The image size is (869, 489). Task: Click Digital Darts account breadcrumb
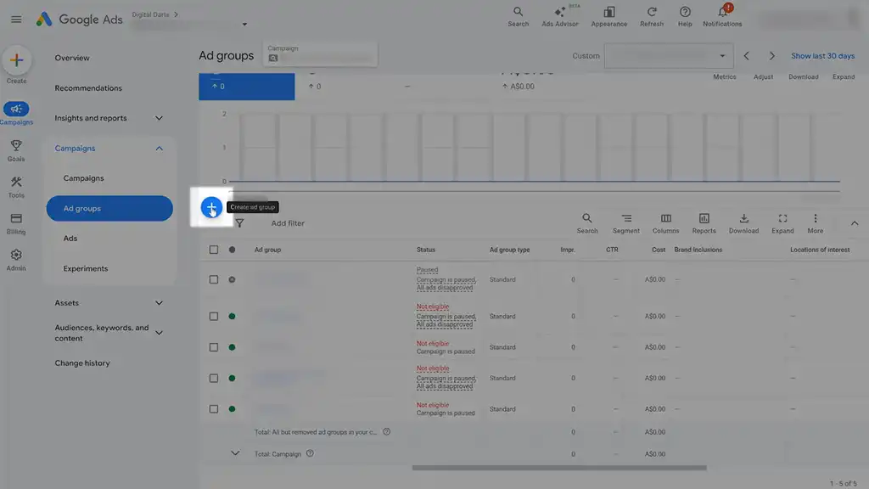(x=150, y=14)
